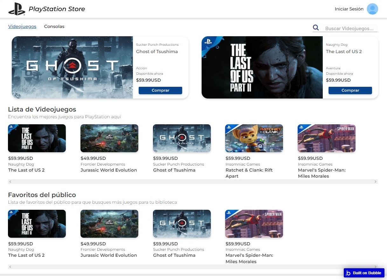Click Ghost of Tsushima title in Lista de Videojuegos
This screenshot has width=387, height=280.
(x=174, y=170)
